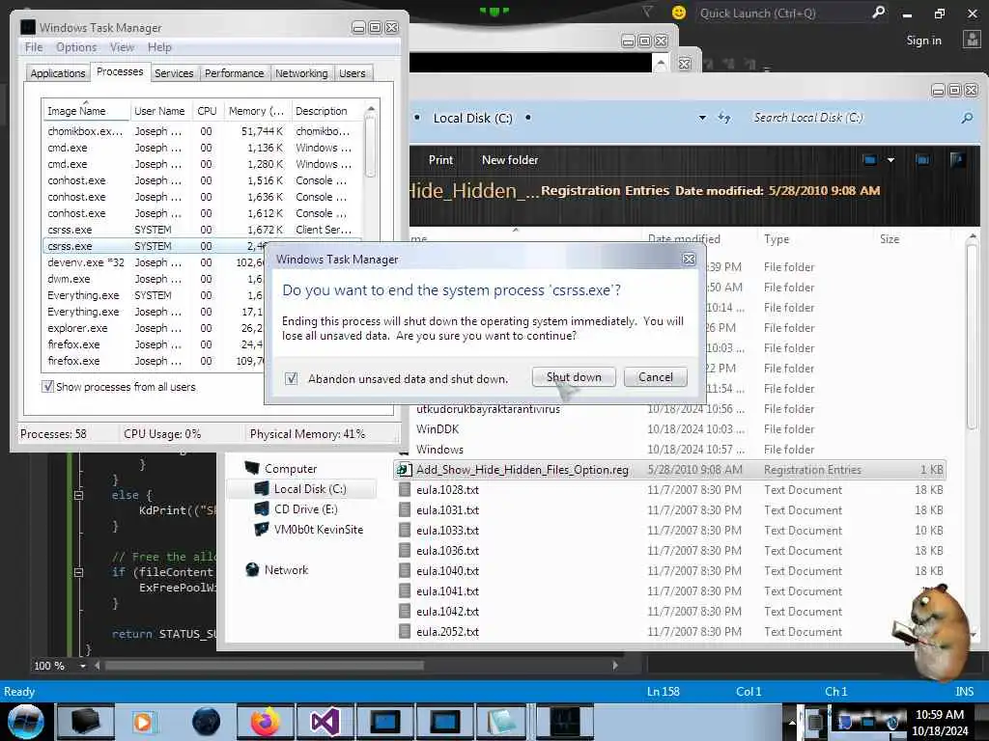Click the CD Drive (E:) icon
Viewport: 989px width, 741px height.
(261, 509)
